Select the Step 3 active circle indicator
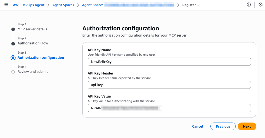Screen dimensions: 265x138 (x=13, y=58)
